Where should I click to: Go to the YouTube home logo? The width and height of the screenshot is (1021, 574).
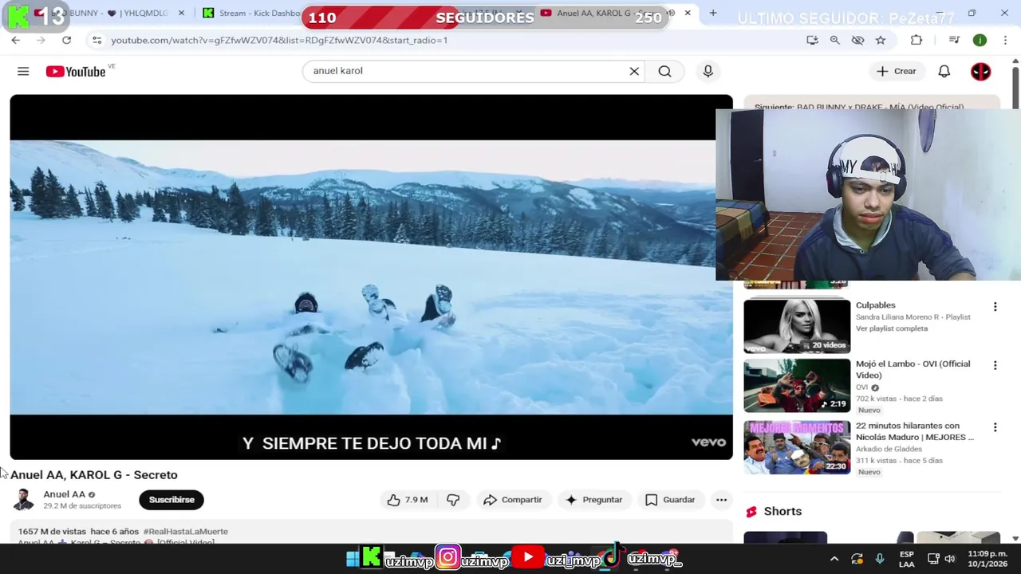[76, 72]
